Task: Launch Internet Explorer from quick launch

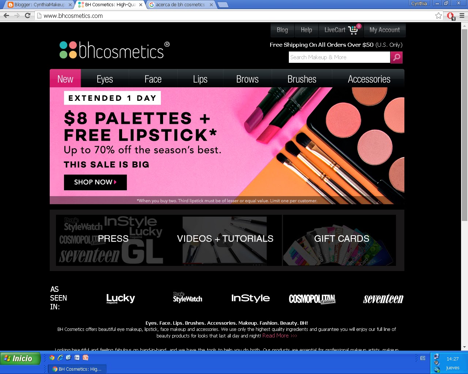Action: [60, 358]
